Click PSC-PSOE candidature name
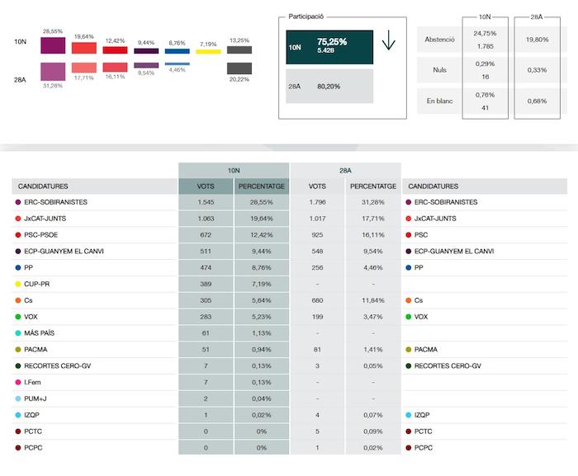The height and width of the screenshot is (476, 578). tap(41, 234)
